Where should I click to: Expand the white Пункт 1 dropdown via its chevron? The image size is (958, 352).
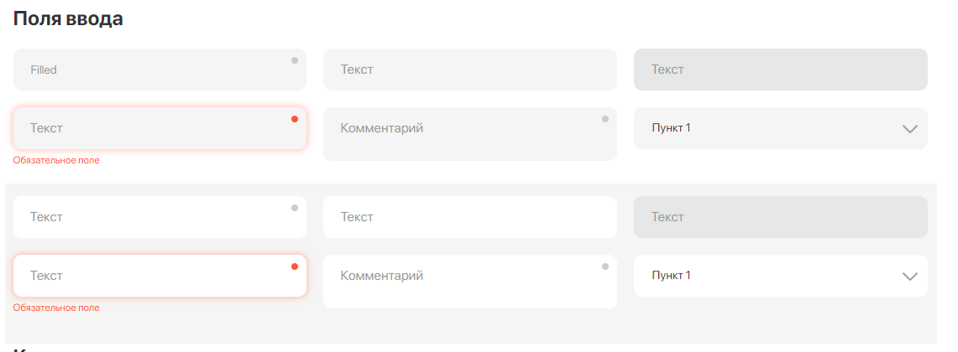click(909, 277)
